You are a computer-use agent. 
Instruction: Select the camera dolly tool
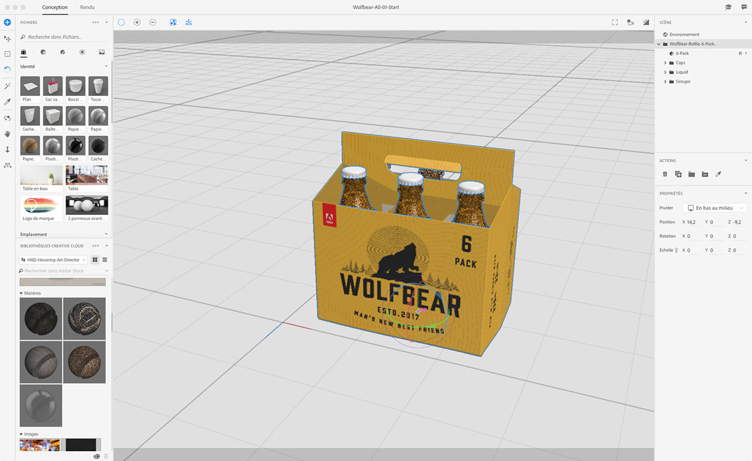[x=8, y=150]
